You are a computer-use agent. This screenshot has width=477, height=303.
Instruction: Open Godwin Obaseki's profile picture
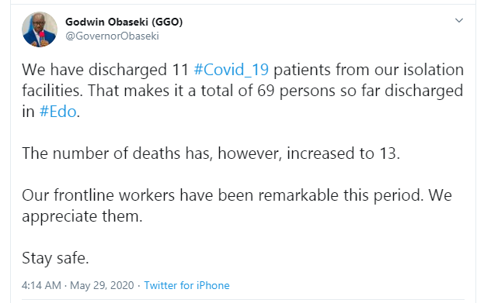40,29
